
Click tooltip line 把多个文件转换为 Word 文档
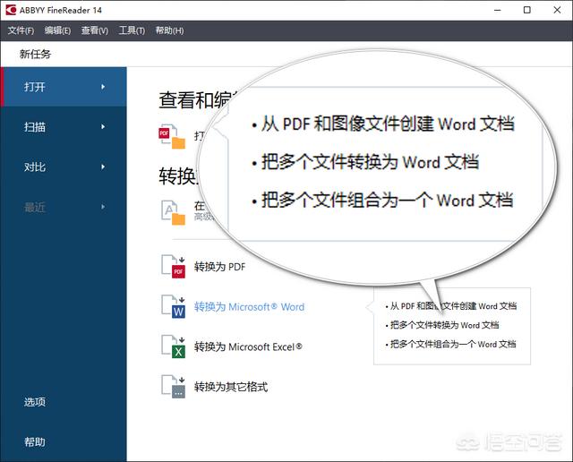(444, 325)
